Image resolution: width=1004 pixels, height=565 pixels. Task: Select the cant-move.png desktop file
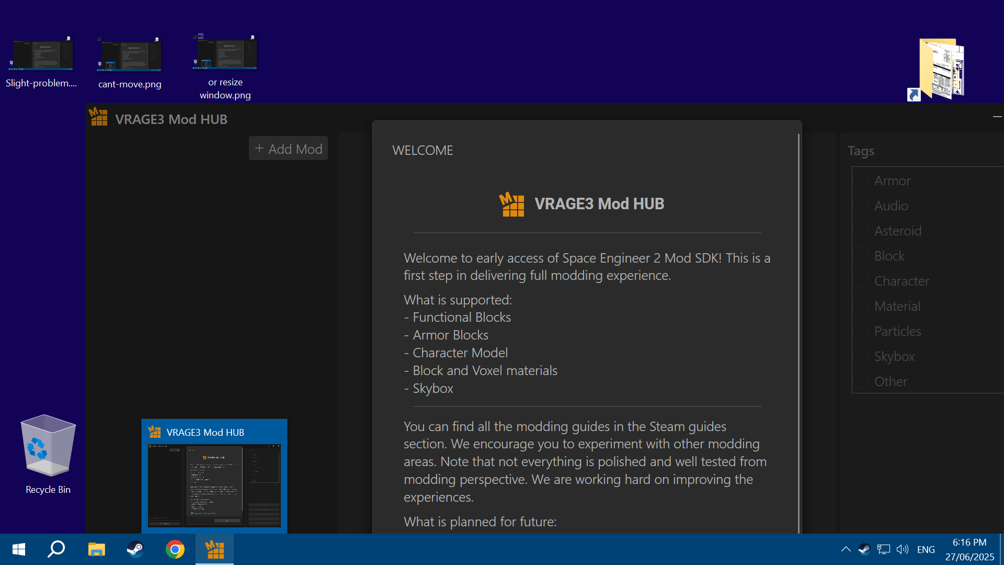(x=130, y=62)
